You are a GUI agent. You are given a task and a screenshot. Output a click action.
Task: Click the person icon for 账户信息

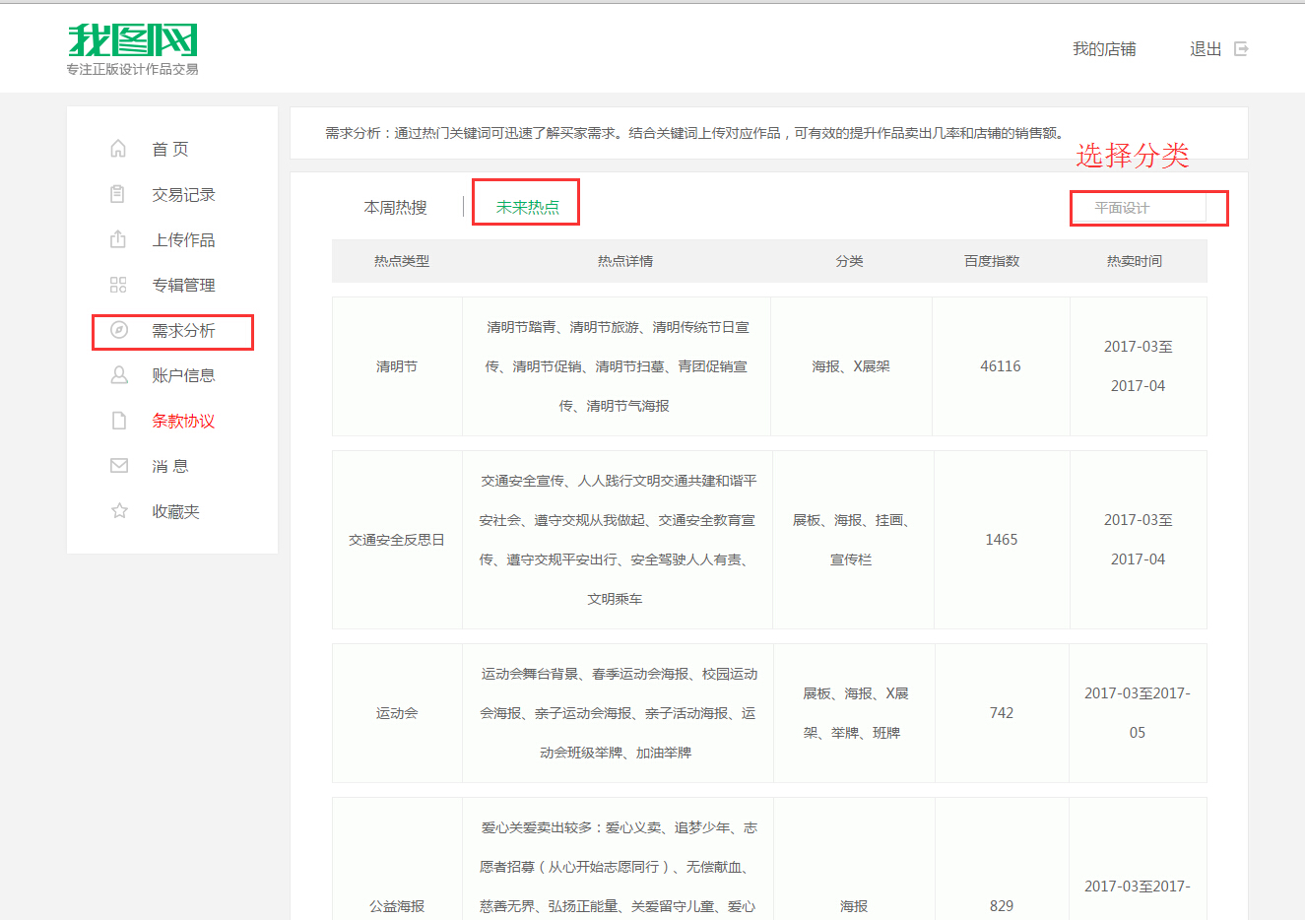point(119,375)
